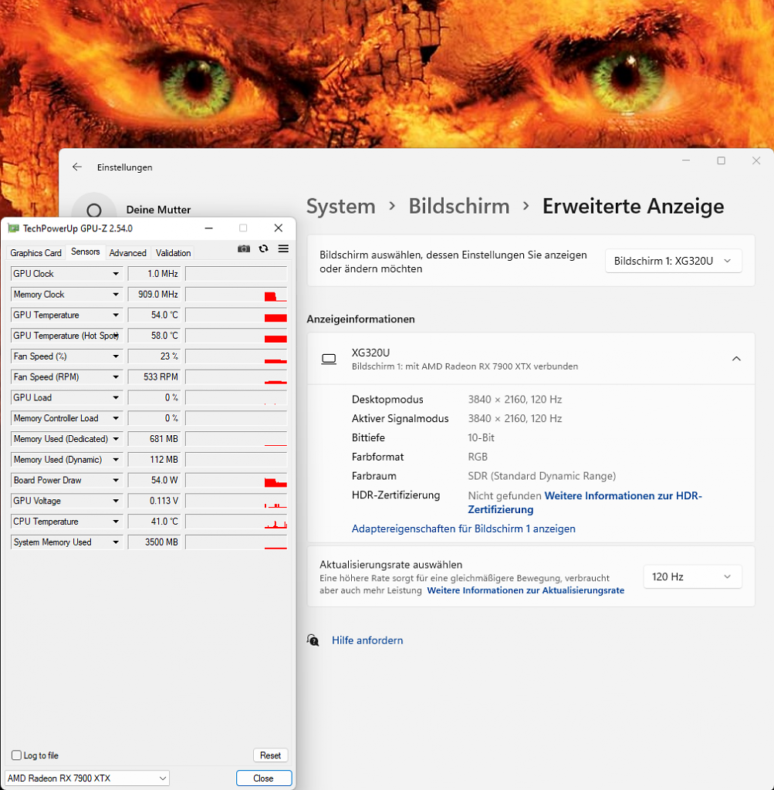Viewport: 774px width, 790px height.
Task: Go to System in the breadcrumb
Action: (x=341, y=206)
